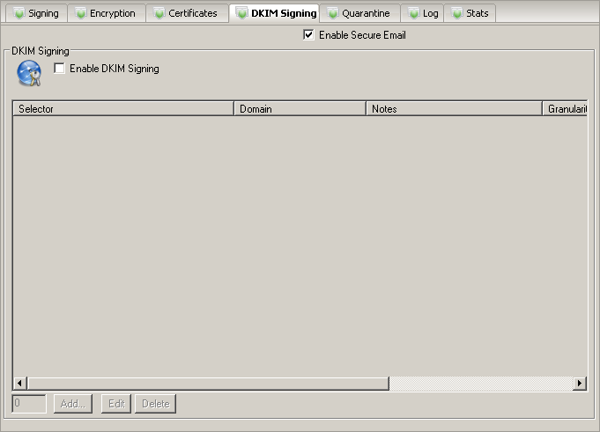Click the shield icon on Certificates tab
The height and width of the screenshot is (432, 600).
[159, 14]
